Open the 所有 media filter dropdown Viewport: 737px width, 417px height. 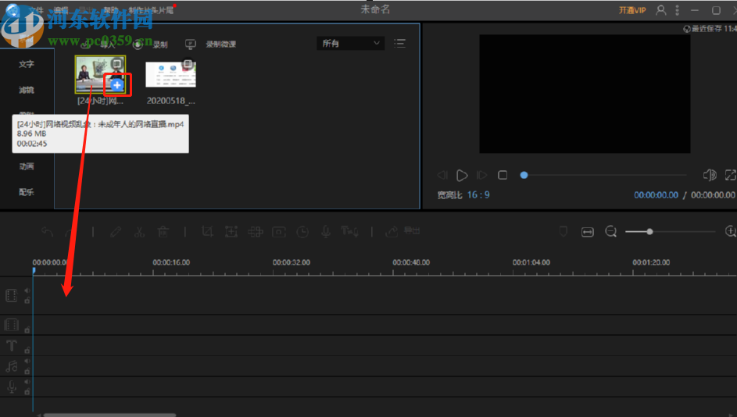(351, 44)
